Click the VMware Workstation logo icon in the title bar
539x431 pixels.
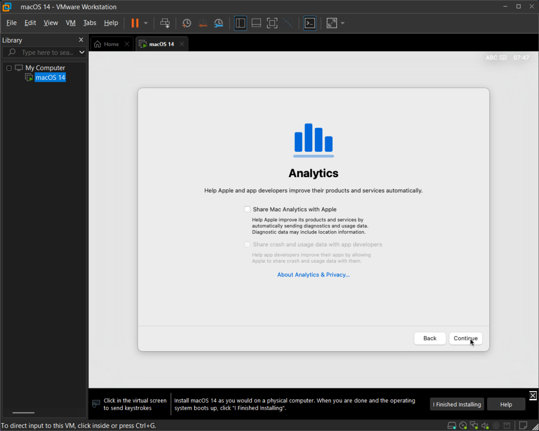point(7,7)
